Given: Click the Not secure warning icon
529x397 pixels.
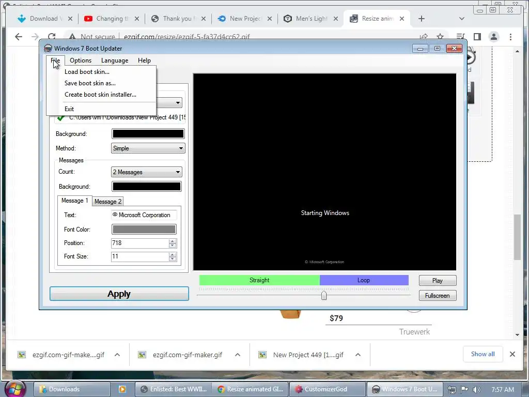Looking at the screenshot, I should click(x=72, y=37).
